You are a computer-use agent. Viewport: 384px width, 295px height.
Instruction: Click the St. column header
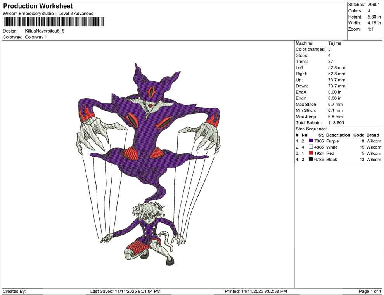point(321,135)
